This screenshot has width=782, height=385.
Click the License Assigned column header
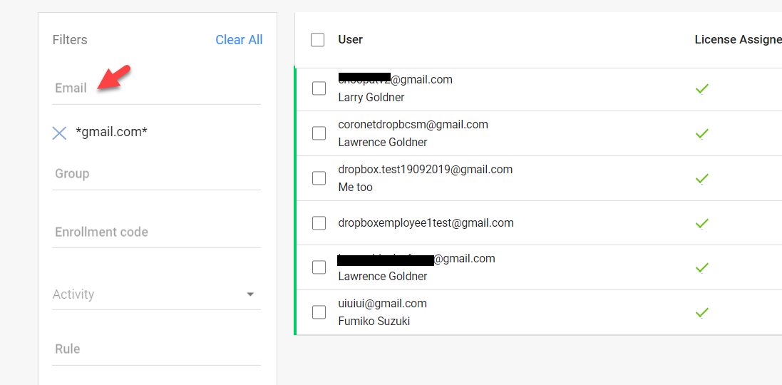(x=738, y=40)
